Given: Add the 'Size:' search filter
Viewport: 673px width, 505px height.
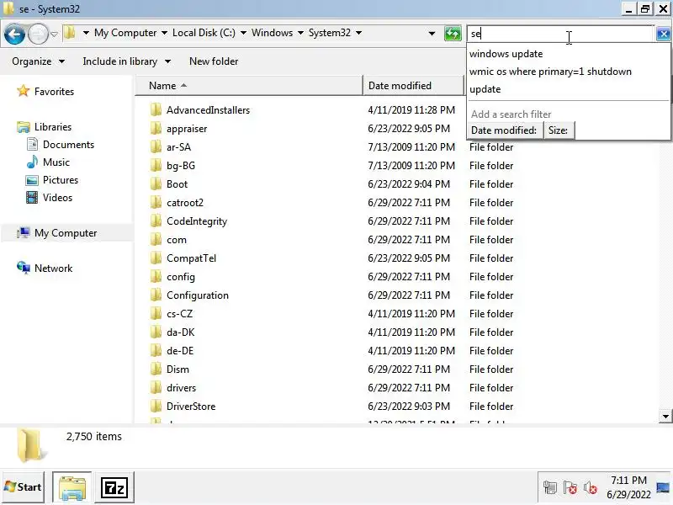Looking at the screenshot, I should coord(558,130).
